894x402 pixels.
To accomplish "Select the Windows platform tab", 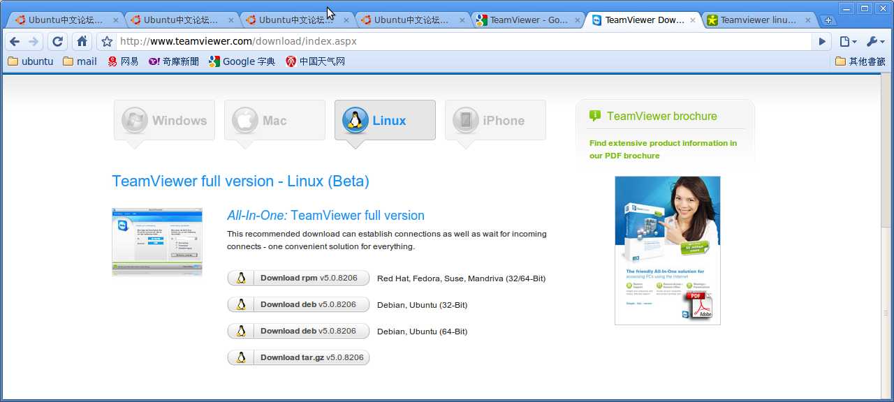I will [164, 120].
